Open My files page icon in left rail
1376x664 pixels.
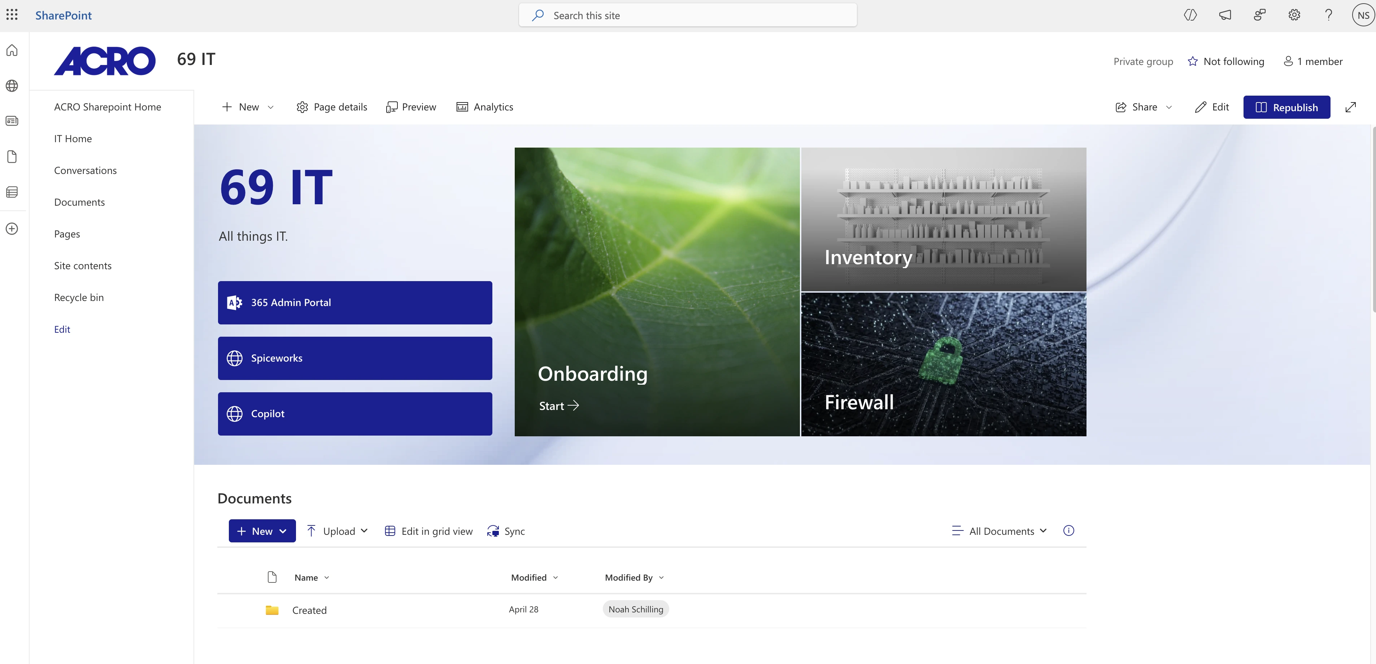pos(12,157)
